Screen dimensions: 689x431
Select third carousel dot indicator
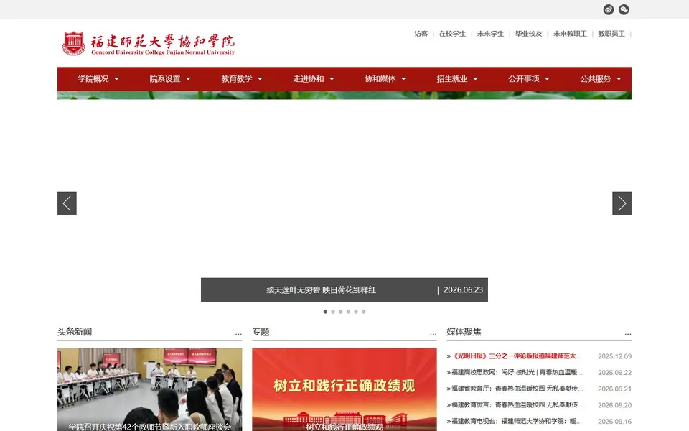[x=340, y=312]
